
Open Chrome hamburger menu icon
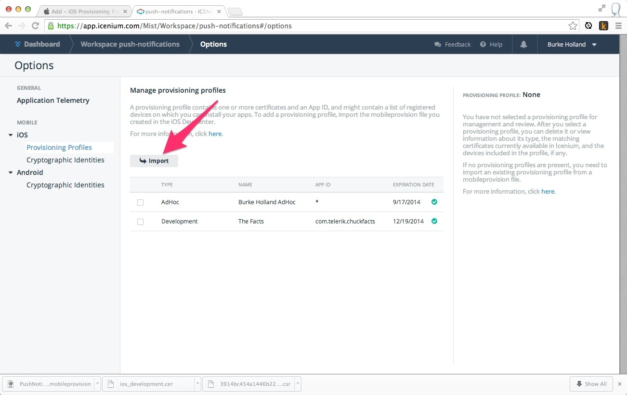tap(618, 26)
